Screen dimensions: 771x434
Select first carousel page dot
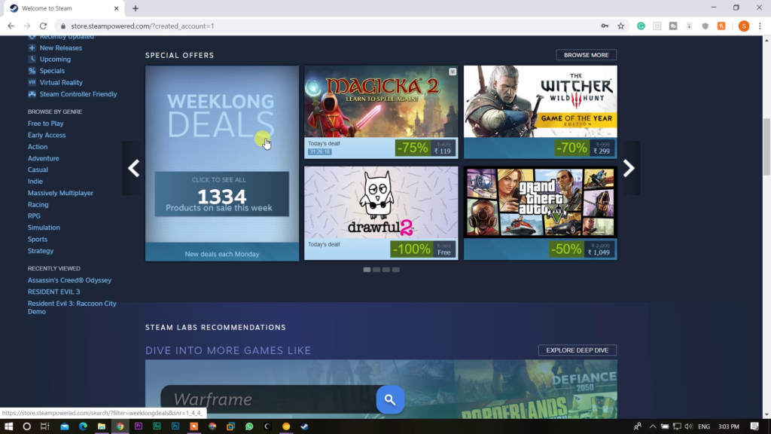[x=367, y=270]
